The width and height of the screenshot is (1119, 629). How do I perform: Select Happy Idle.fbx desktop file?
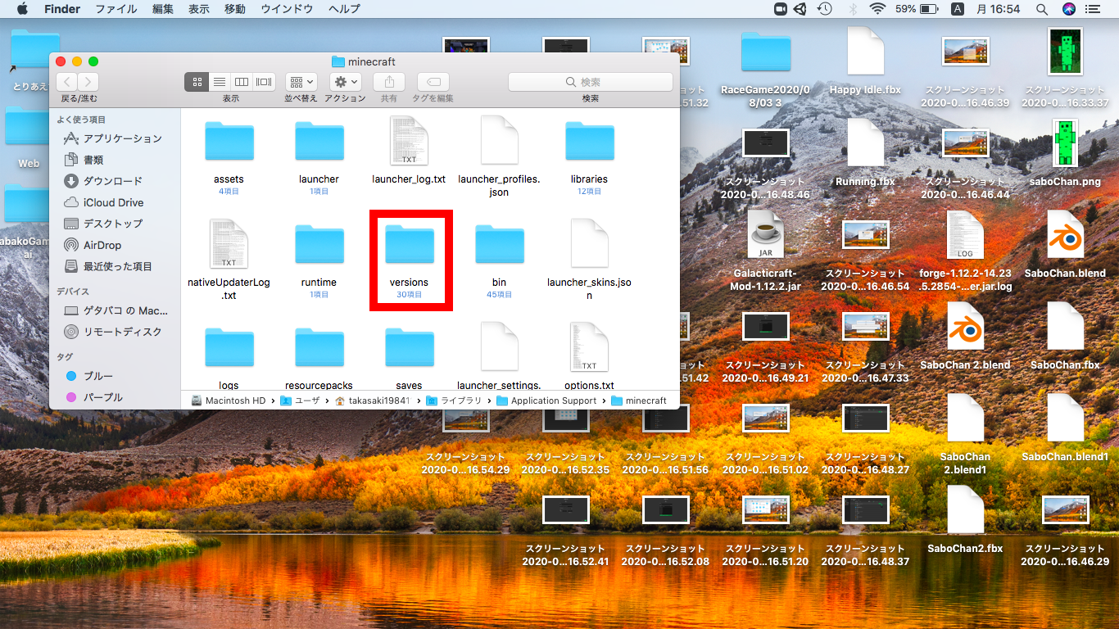tap(866, 52)
